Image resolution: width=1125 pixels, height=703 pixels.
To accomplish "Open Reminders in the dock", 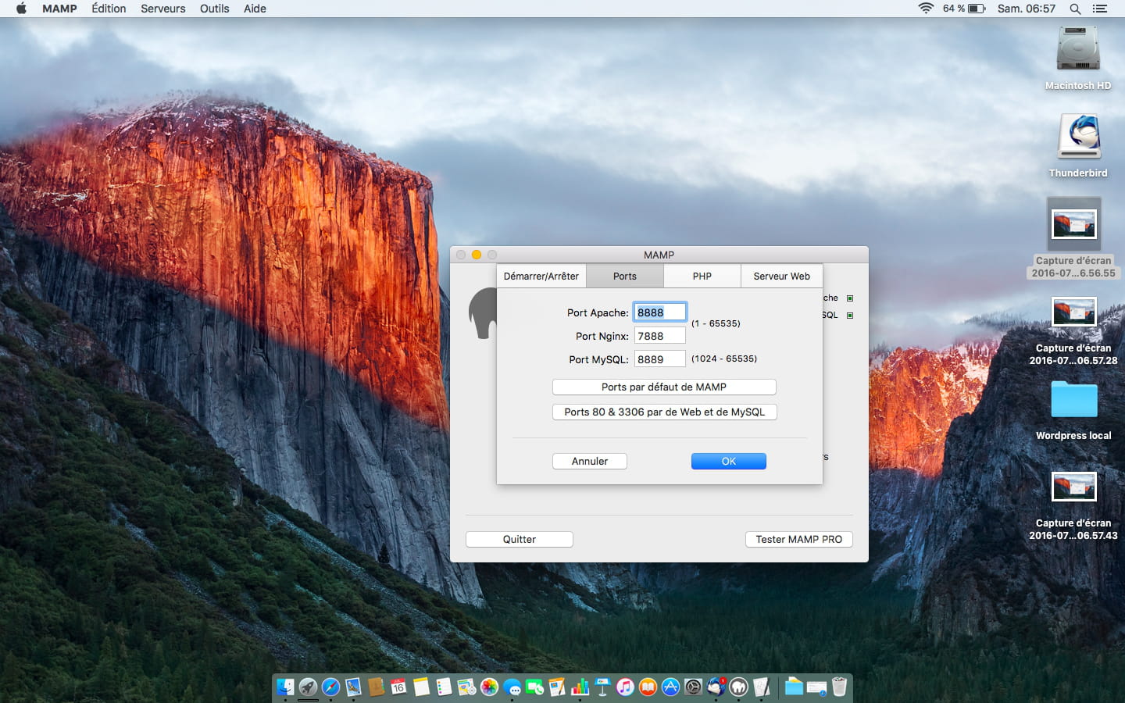I will click(444, 687).
